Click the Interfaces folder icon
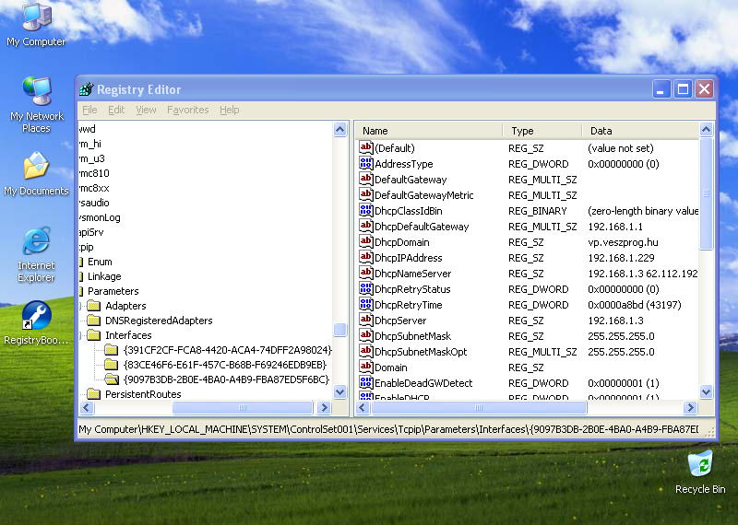 [x=94, y=335]
